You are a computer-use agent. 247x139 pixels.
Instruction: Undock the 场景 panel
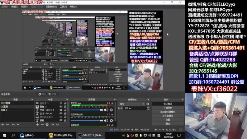point(32,99)
